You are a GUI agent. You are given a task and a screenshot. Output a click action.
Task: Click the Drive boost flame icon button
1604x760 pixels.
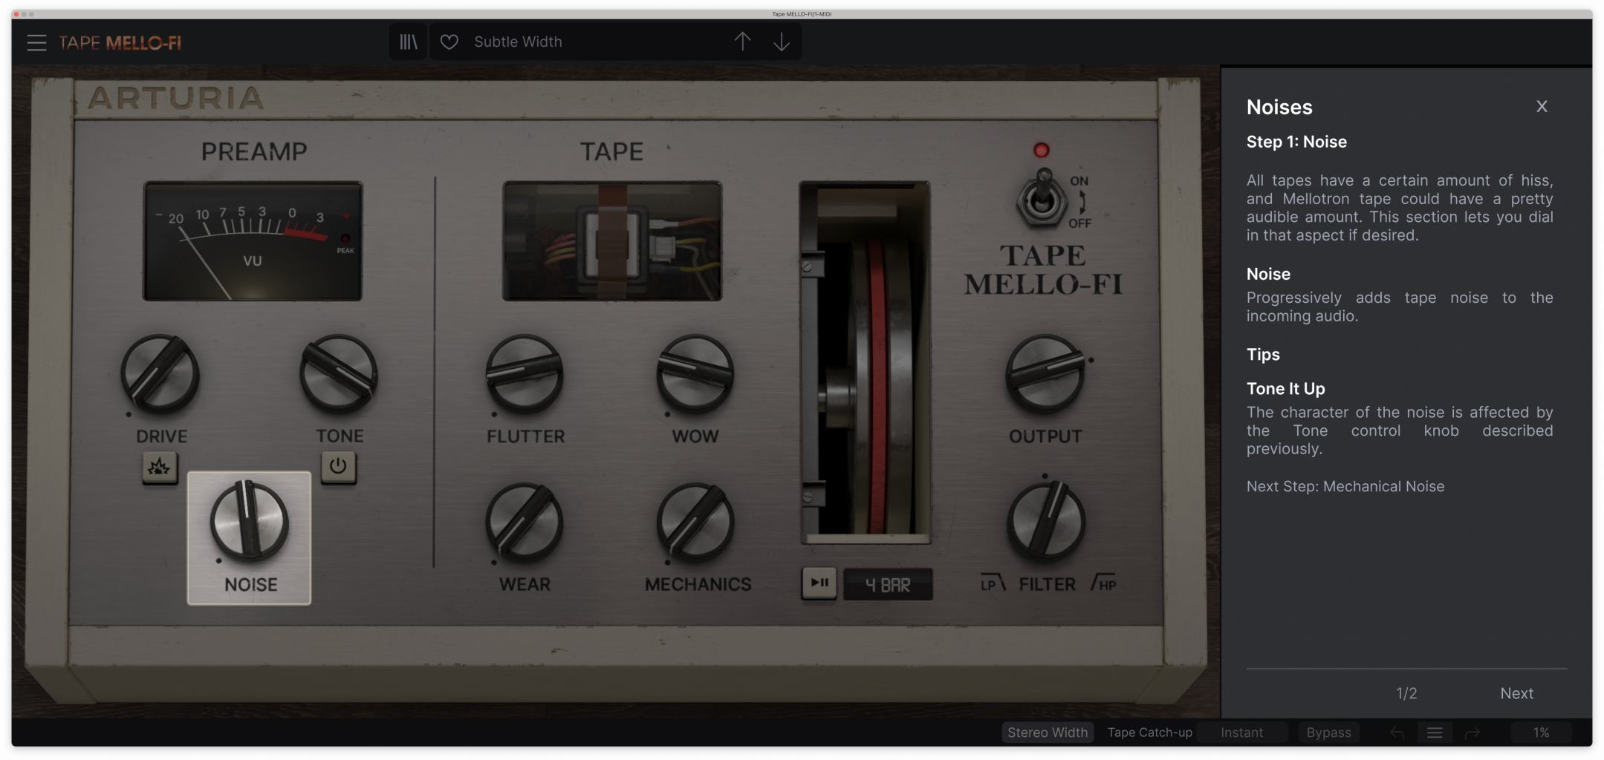coord(159,467)
